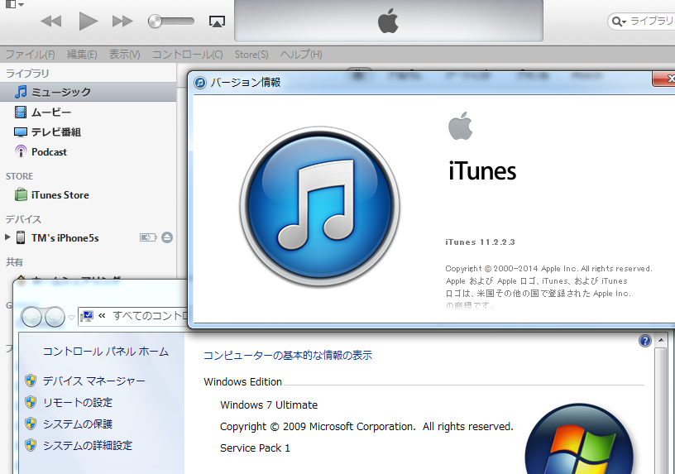675x474 pixels.
Task: Open コントロール パネル ホーム link
Action: (x=106, y=352)
